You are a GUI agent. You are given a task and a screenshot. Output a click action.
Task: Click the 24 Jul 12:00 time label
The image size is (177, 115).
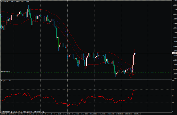point(111,114)
